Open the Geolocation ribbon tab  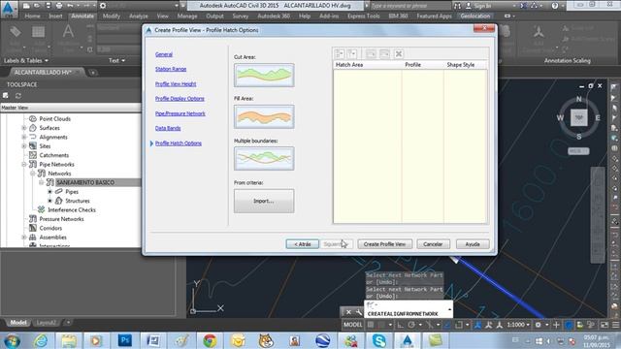(x=475, y=16)
